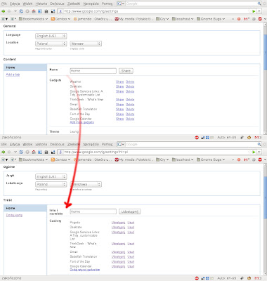Open Język dropdown in Polish settings window

click(51, 177)
